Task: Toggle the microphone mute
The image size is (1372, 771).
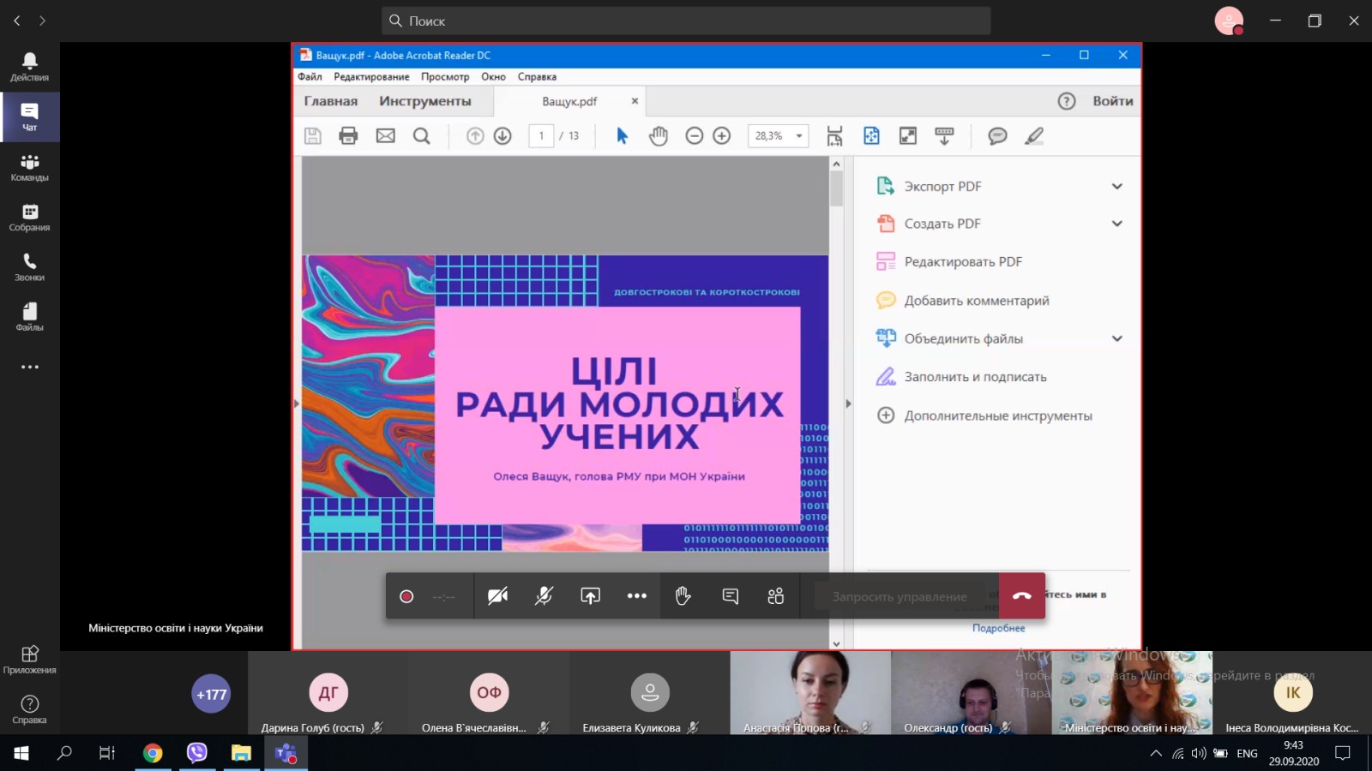Action: point(544,596)
